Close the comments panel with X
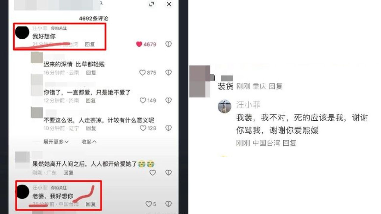Image resolution: width=381 pixels, height=214 pixels. [169, 4]
